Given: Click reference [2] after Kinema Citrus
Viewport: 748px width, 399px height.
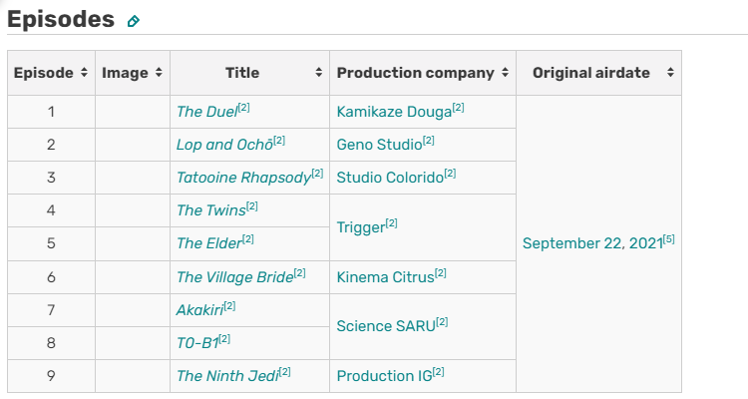Looking at the screenshot, I should tap(440, 273).
